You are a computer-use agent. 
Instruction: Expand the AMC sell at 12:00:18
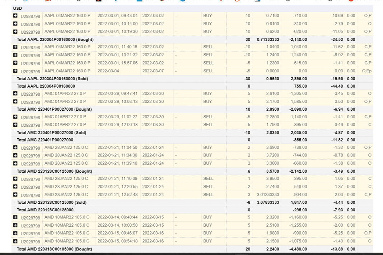tap(15, 125)
